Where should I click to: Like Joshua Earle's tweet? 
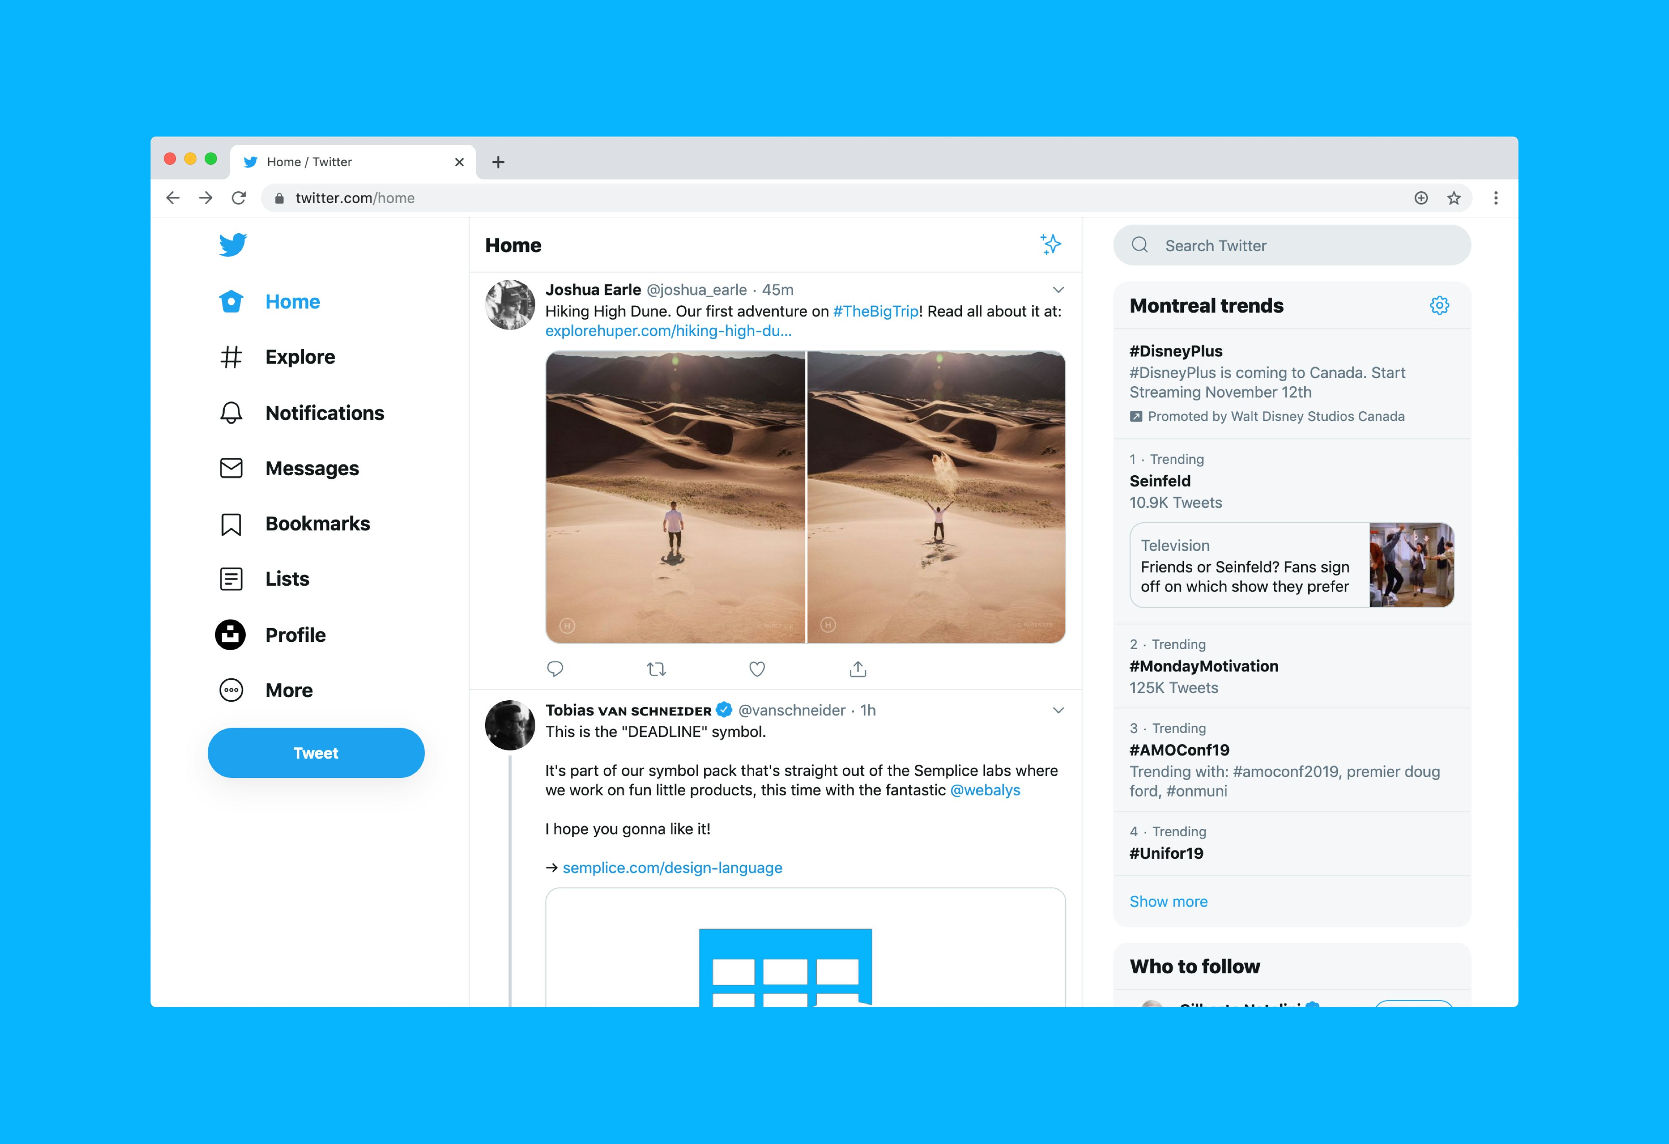758,668
